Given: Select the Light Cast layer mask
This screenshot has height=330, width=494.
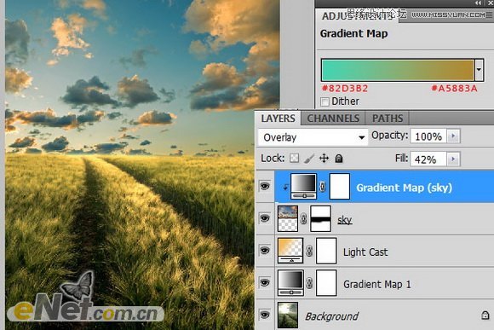Looking at the screenshot, I should [326, 251].
